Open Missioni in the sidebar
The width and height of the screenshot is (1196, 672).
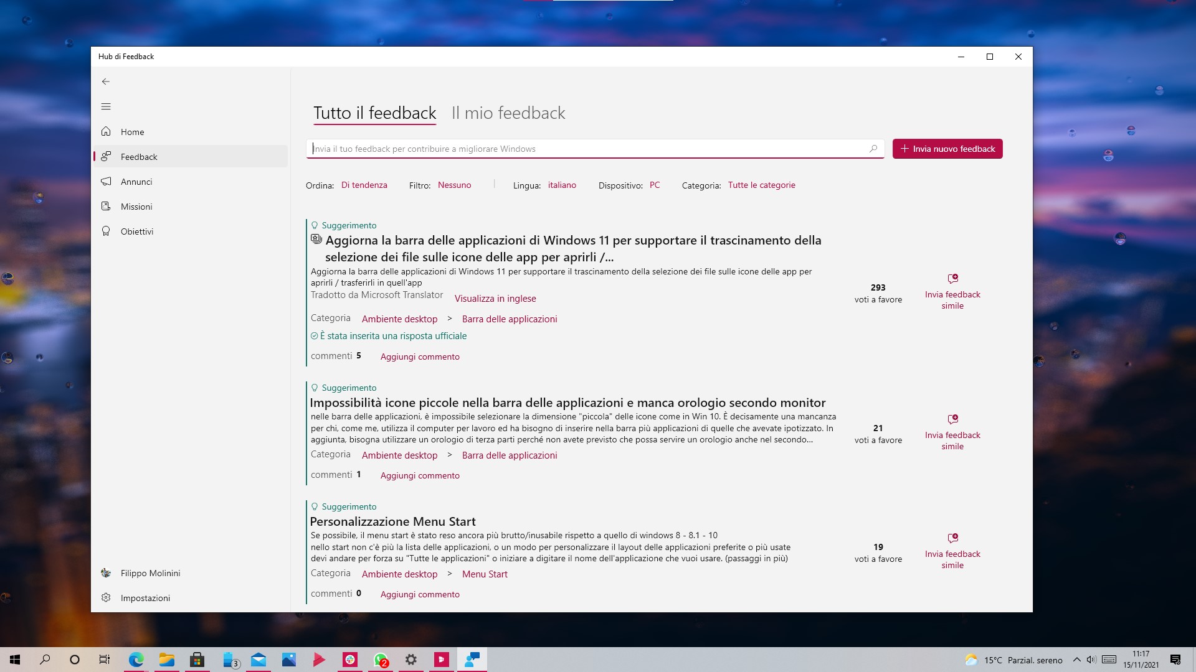[191, 207]
